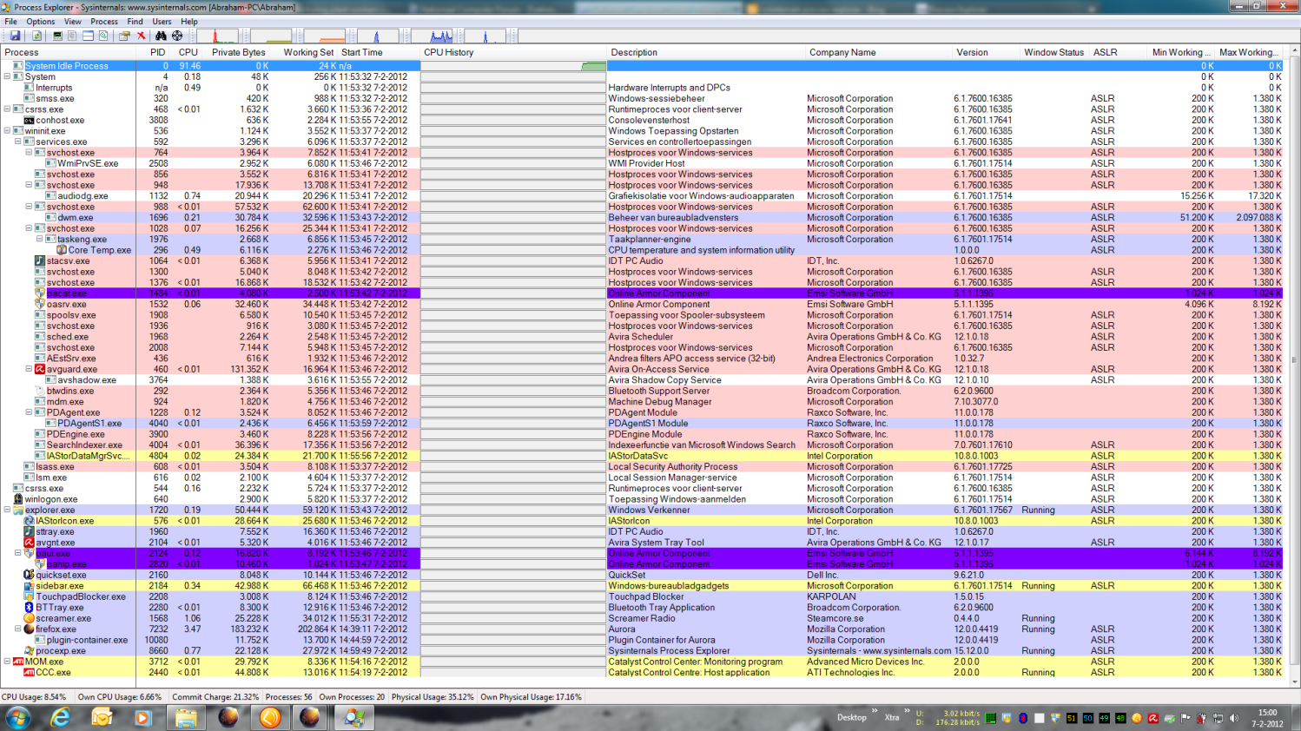
Task: Click the CCC.exe red ATI icon
Action: tap(29, 672)
